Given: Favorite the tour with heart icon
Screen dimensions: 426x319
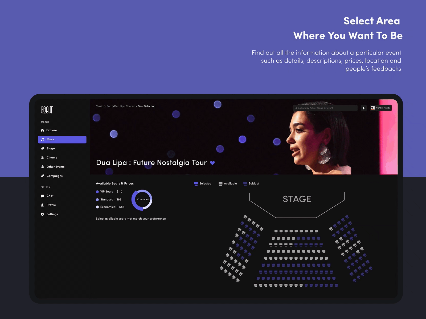Looking at the screenshot, I should [x=212, y=163].
